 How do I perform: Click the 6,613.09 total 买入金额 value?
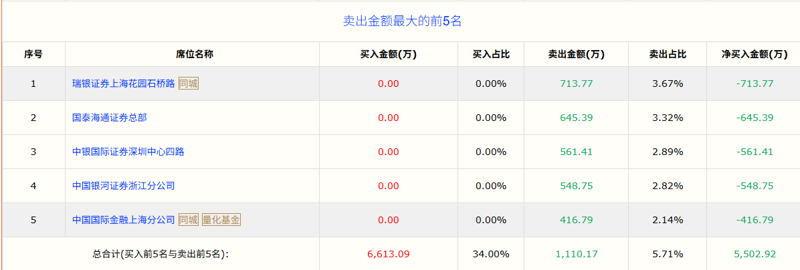tap(388, 254)
